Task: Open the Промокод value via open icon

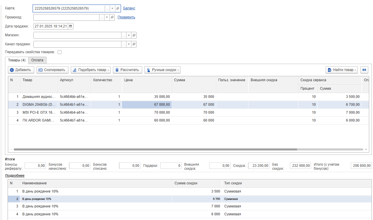Action: coord(112,17)
